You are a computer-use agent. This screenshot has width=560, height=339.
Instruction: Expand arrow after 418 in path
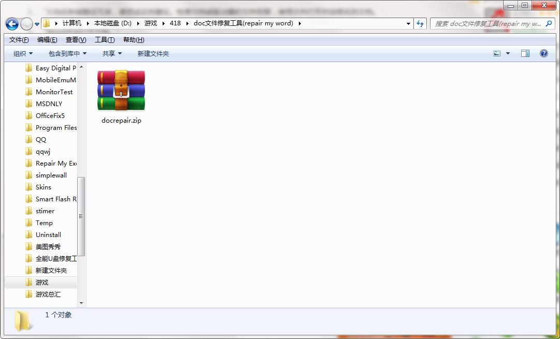point(187,24)
